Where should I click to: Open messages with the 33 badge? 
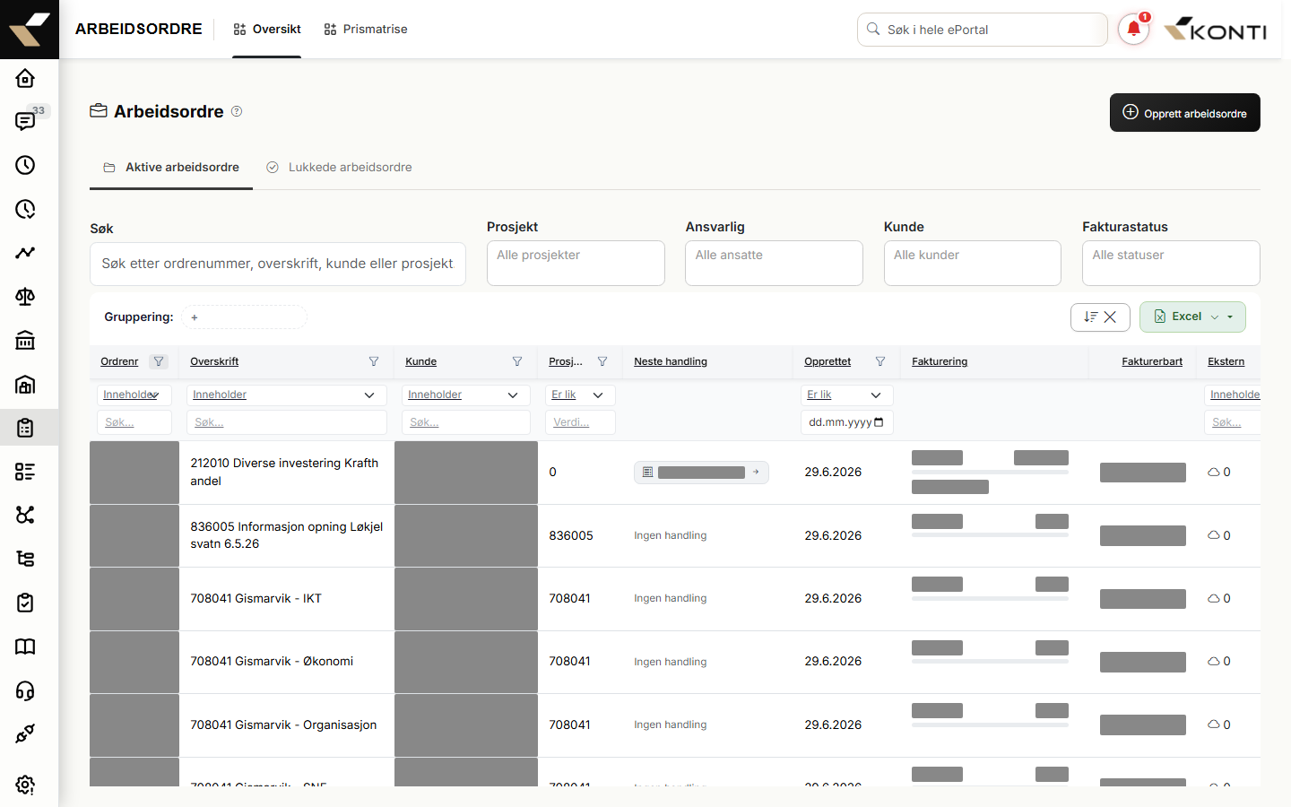pyautogui.click(x=25, y=121)
